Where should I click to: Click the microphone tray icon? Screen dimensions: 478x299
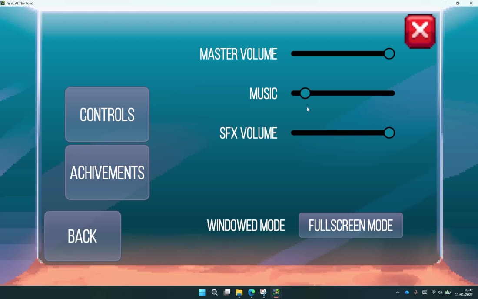click(x=416, y=292)
